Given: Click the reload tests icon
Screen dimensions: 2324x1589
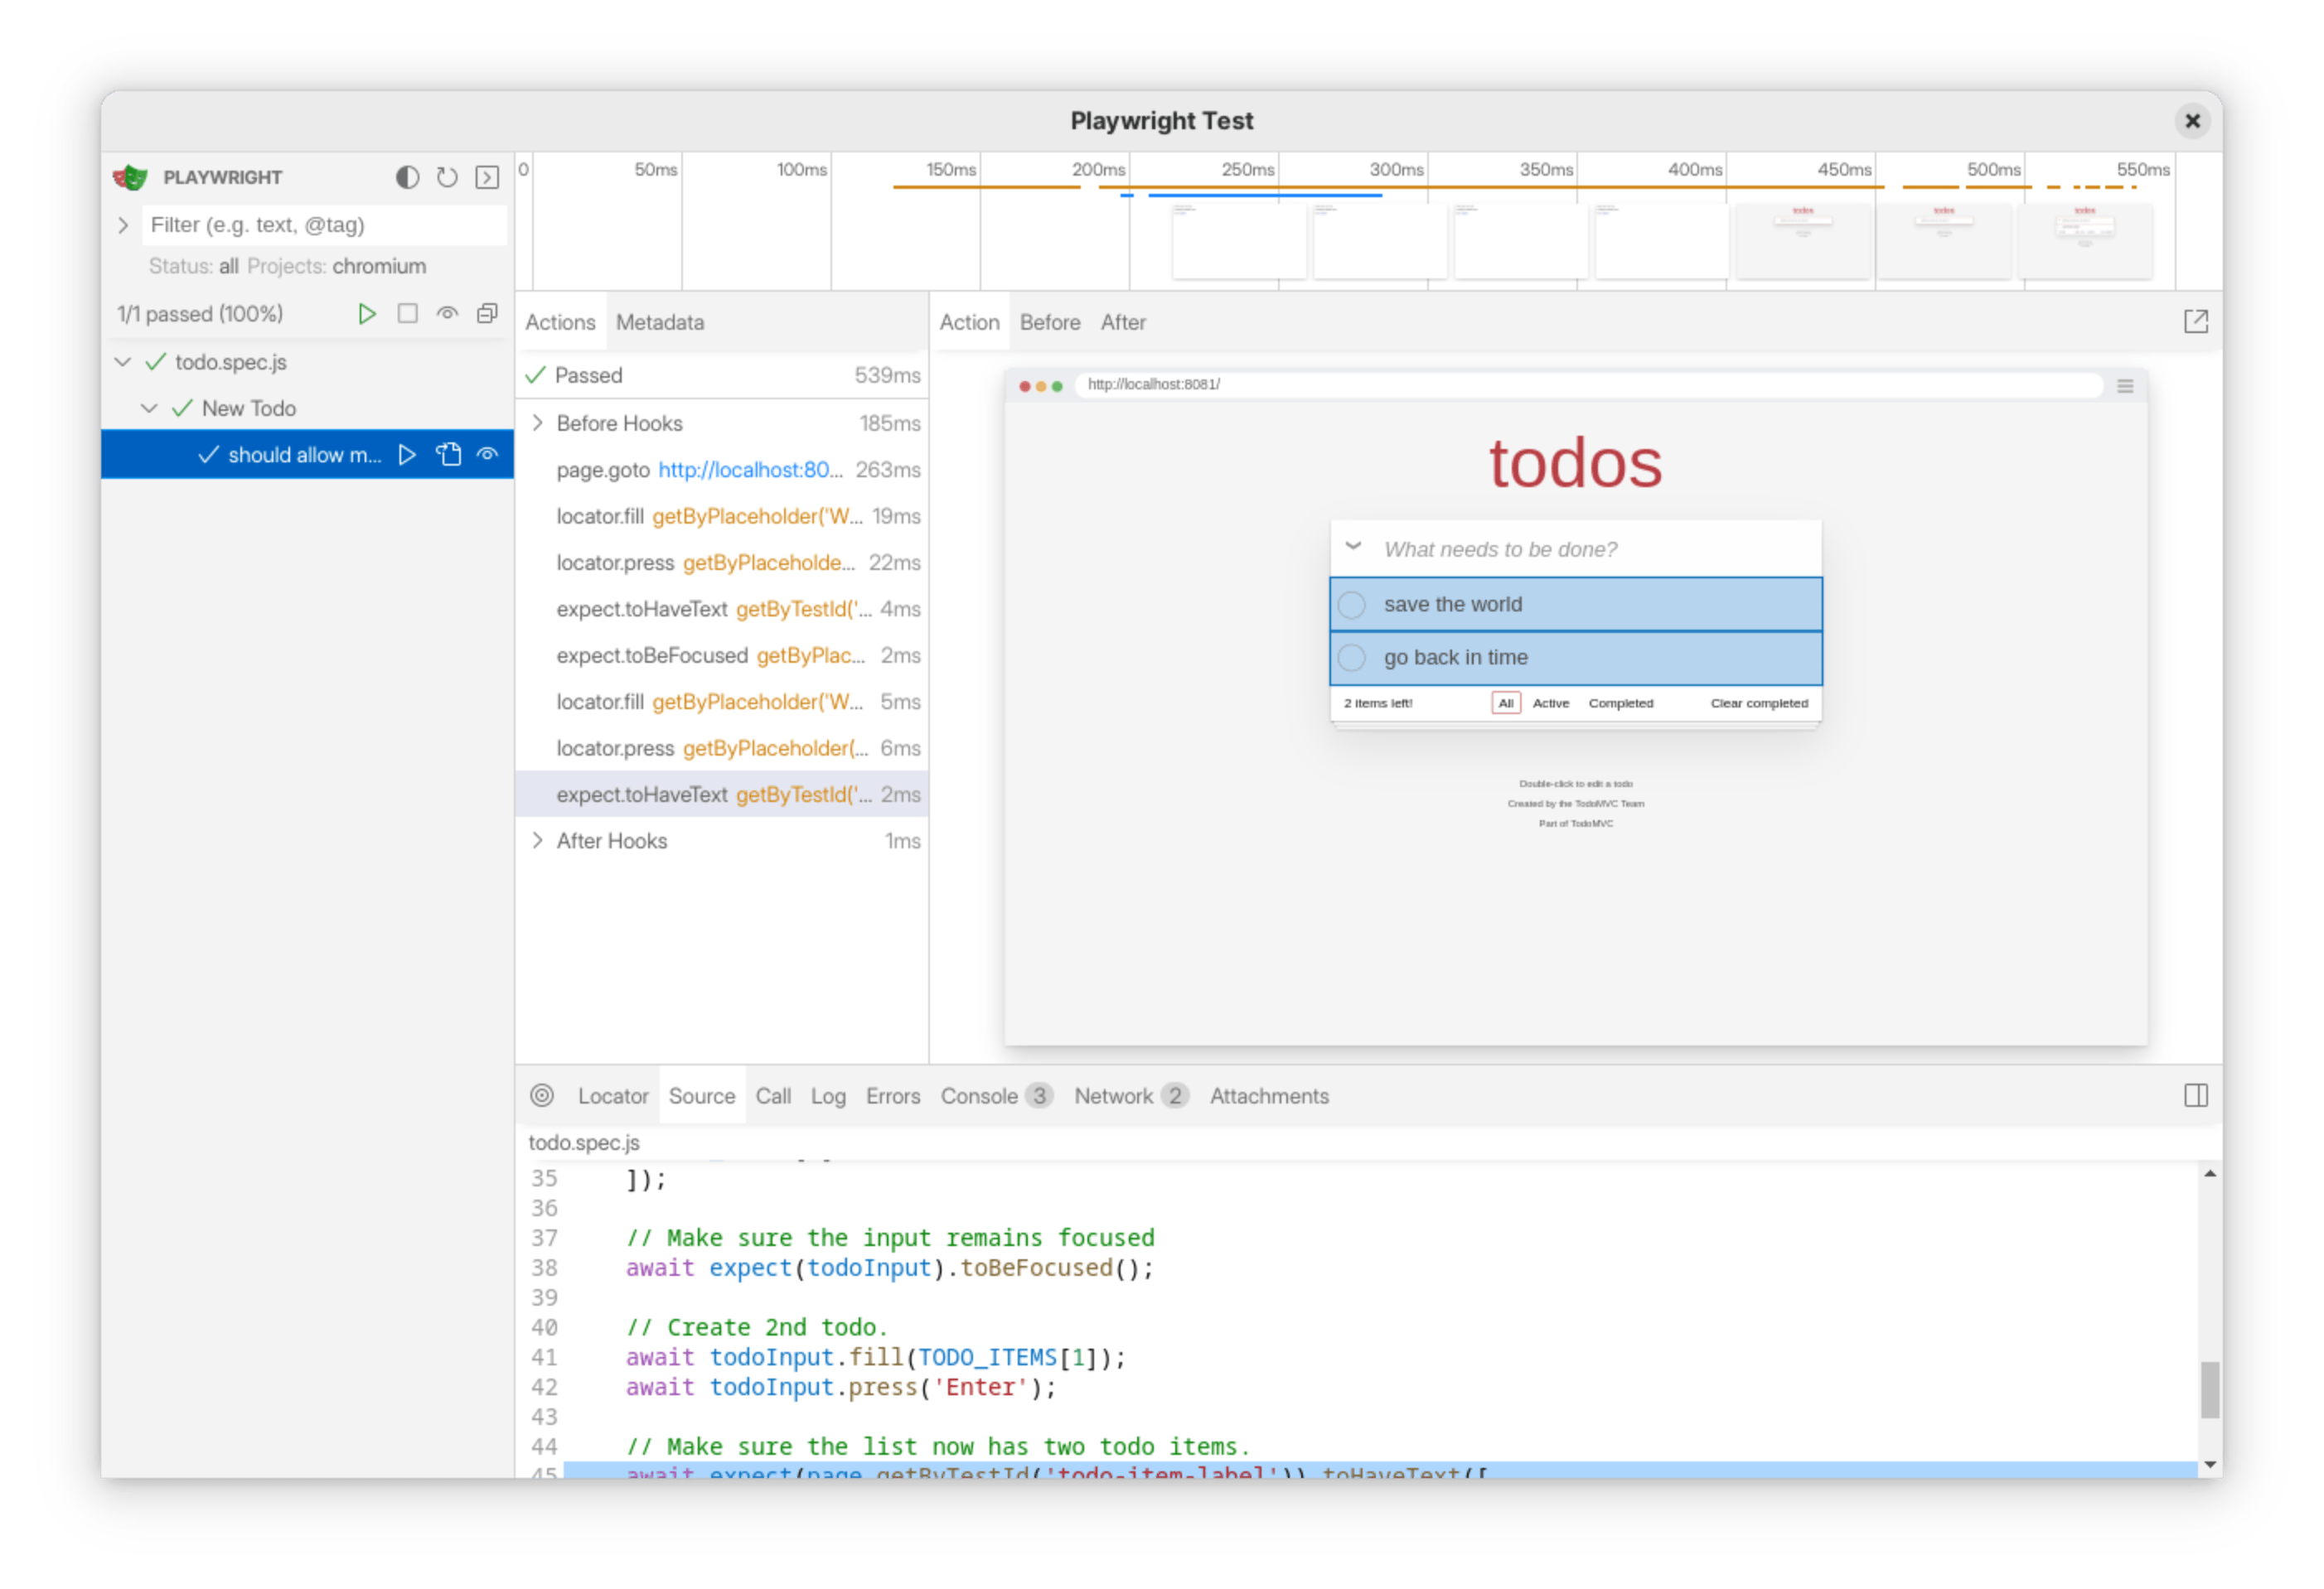Looking at the screenshot, I should (x=447, y=177).
